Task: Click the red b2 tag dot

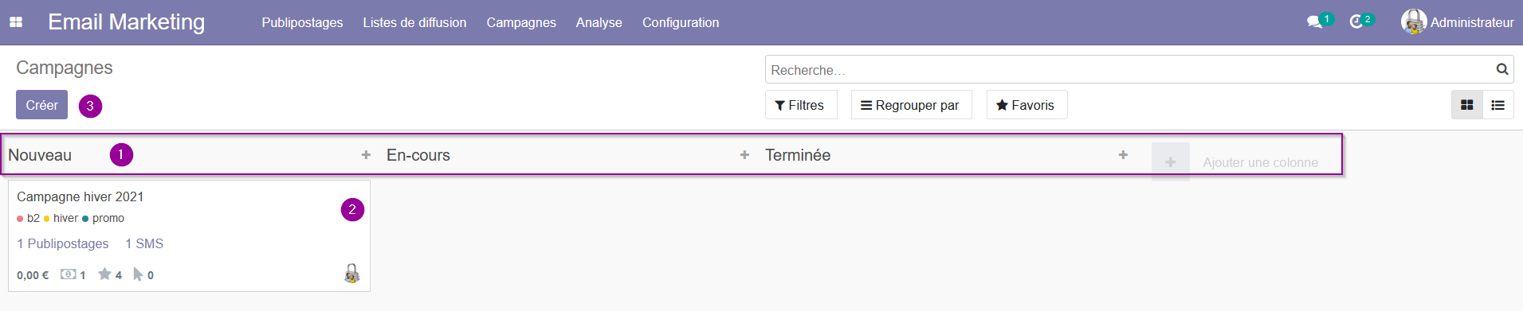Action: tap(20, 219)
